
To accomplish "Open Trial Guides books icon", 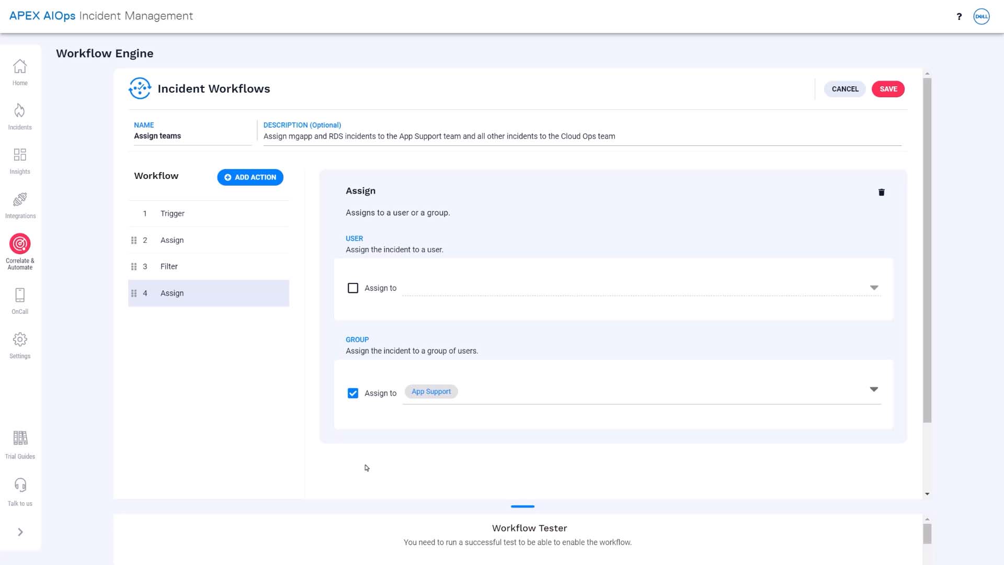I will (x=20, y=438).
